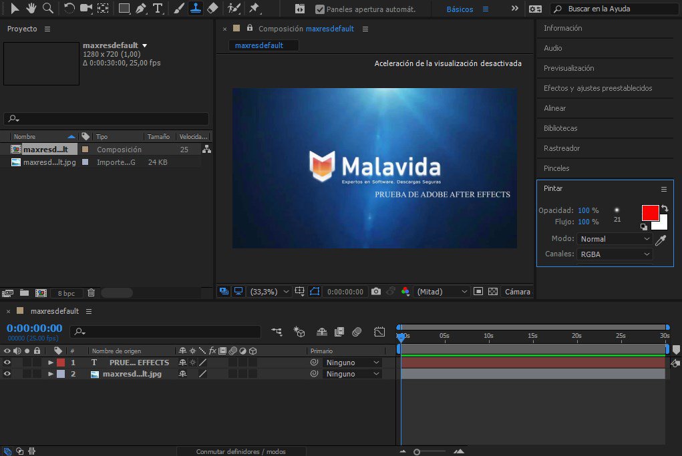Open the Modo dropdown in the Pintar panel
Image resolution: width=682 pixels, height=456 pixels.
coord(613,238)
